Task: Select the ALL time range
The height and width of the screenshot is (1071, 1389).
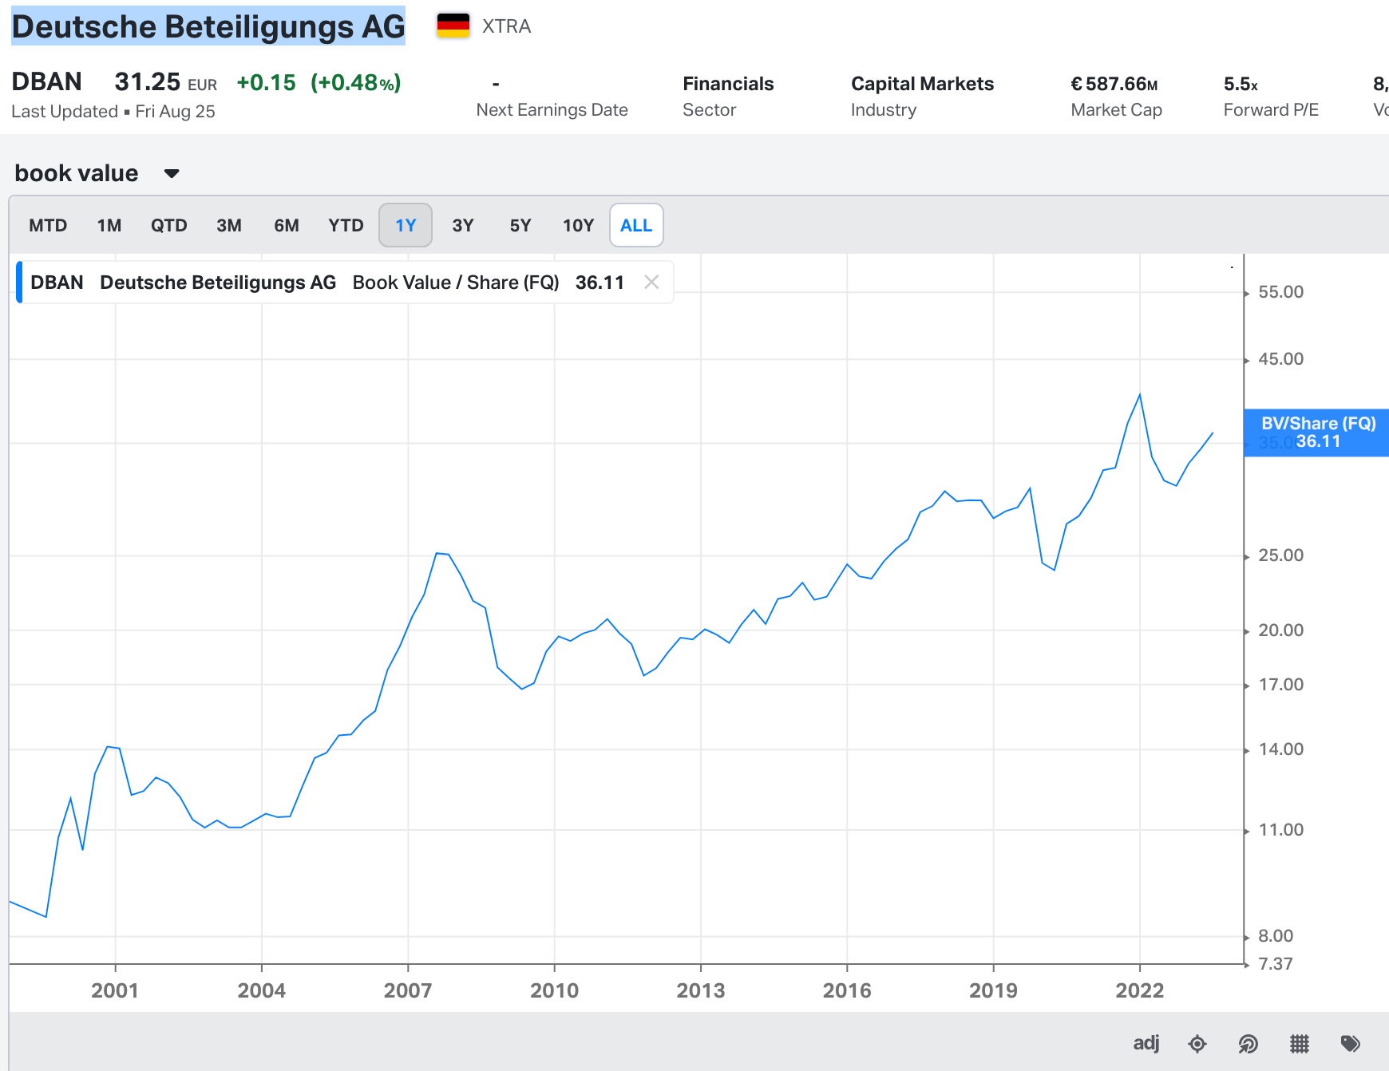Action: point(636,225)
